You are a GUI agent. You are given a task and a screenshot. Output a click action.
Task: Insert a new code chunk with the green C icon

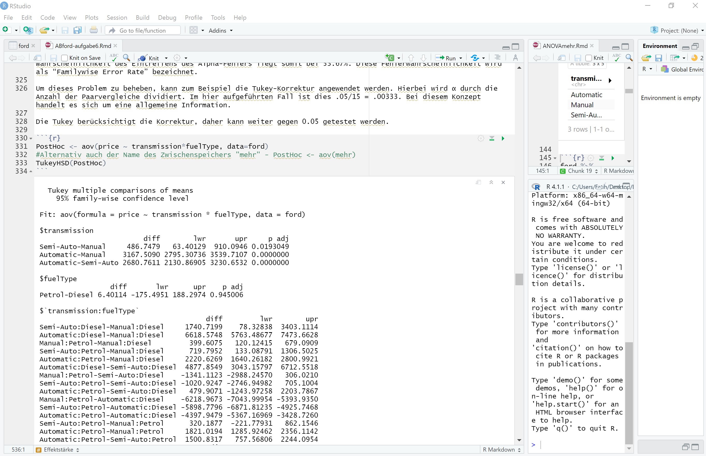pos(390,58)
